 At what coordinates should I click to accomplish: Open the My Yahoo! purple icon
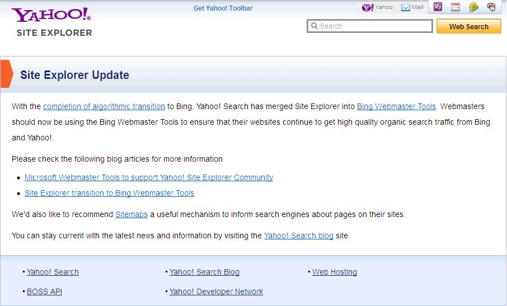tap(438, 7)
